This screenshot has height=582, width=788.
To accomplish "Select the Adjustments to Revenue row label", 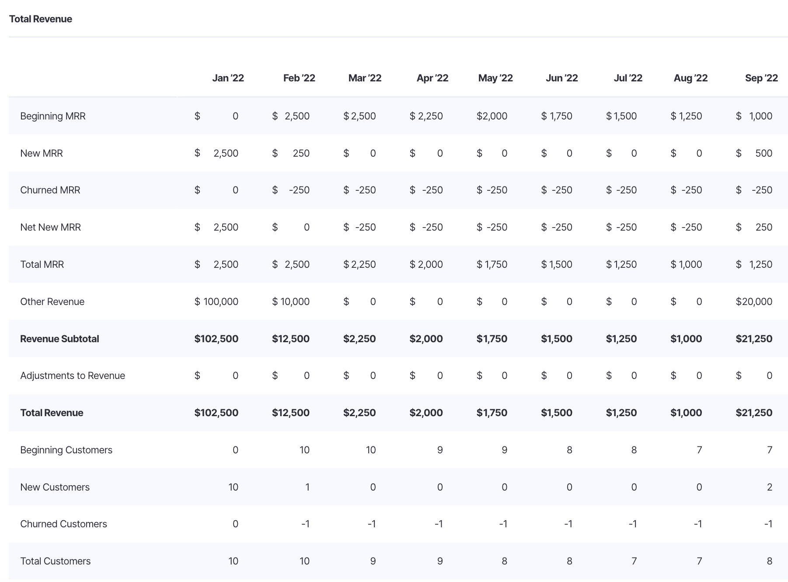I will pos(73,375).
